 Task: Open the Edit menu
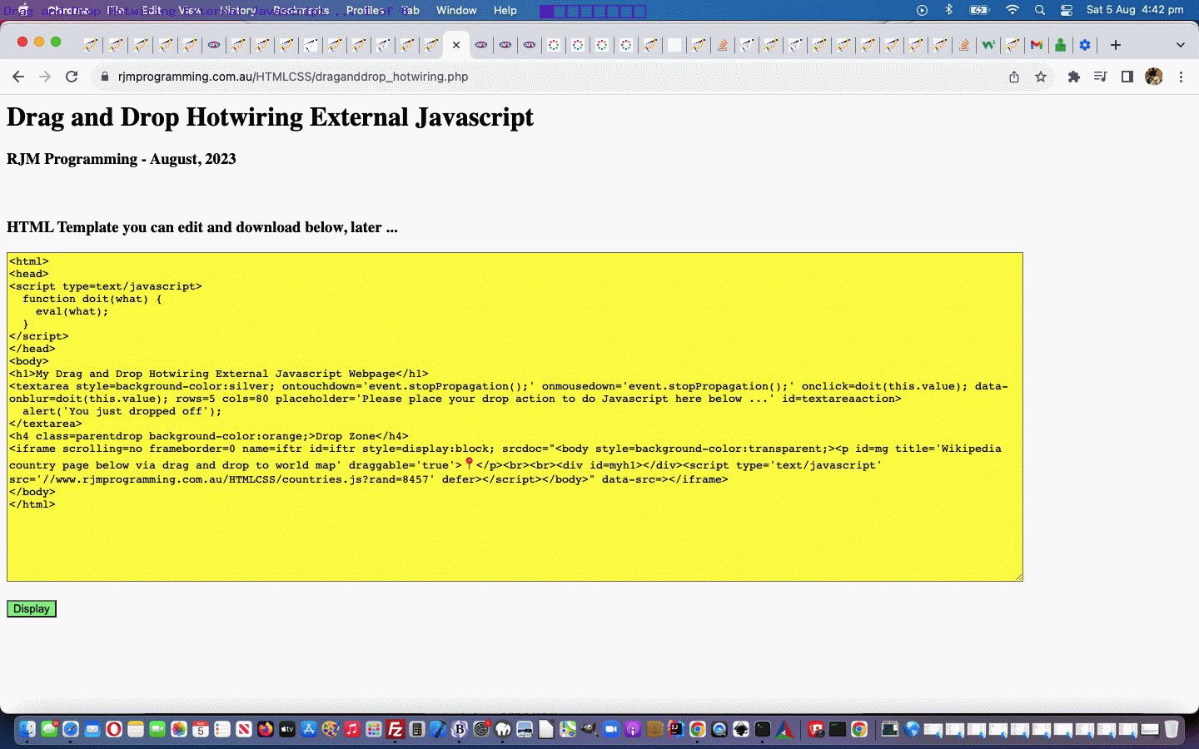click(x=152, y=10)
